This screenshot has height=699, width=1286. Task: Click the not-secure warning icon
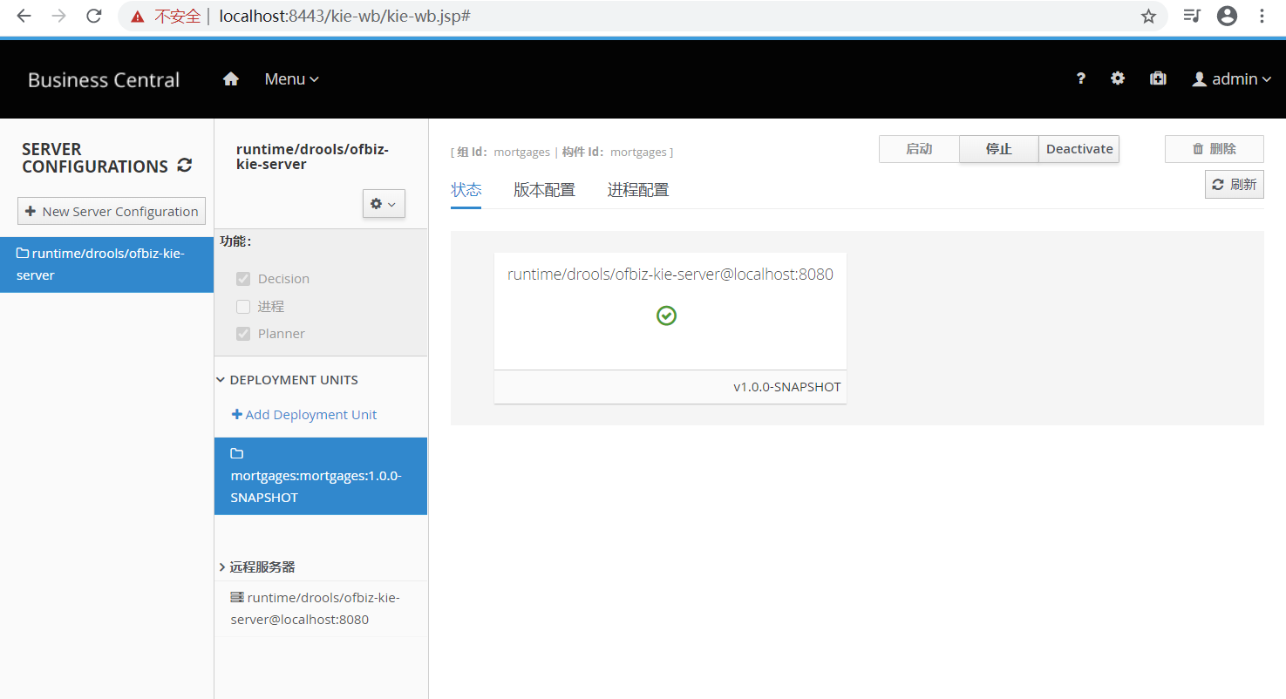pos(138,17)
